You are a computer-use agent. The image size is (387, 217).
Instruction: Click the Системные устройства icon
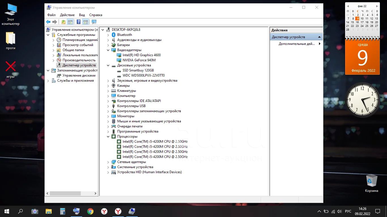point(114,167)
